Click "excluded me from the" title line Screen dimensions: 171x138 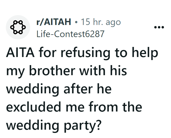[x=74, y=107]
